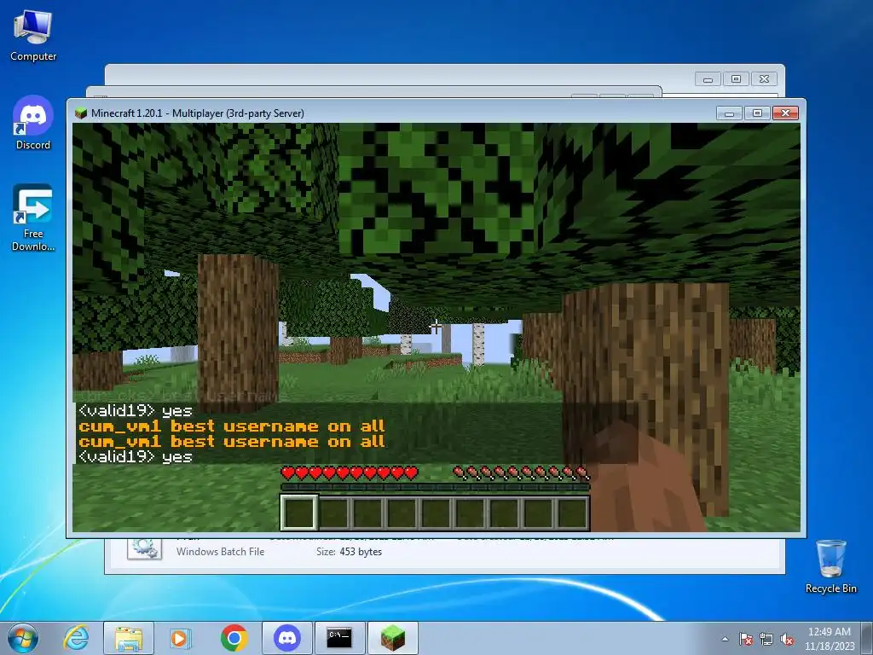Image resolution: width=873 pixels, height=655 pixels.
Task: Open the network status tray icon
Action: click(766, 639)
